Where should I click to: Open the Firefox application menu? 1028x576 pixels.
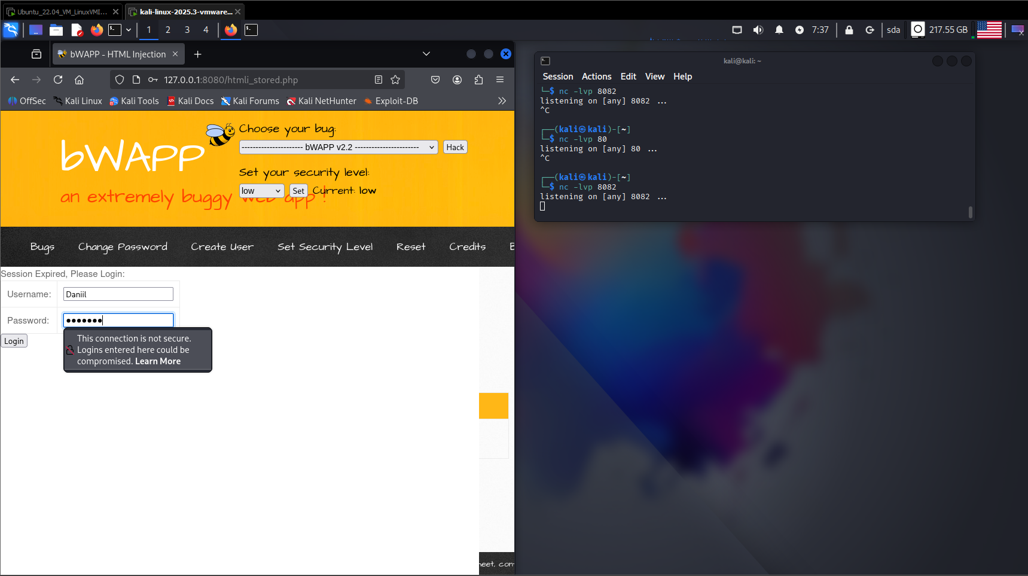(x=500, y=80)
